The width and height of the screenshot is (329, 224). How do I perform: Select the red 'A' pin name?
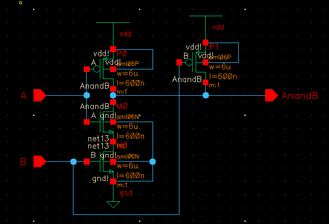click(24, 95)
